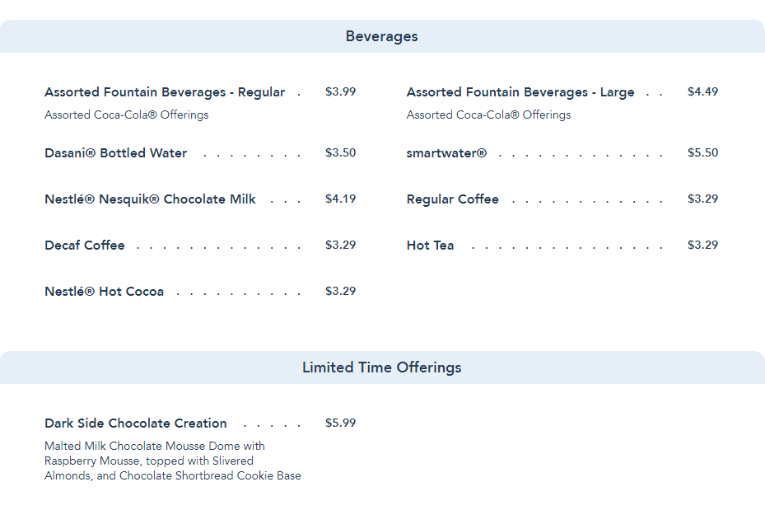Click the $4.49 large fountain beverage price
Image resolution: width=765 pixels, height=524 pixels.
(702, 91)
